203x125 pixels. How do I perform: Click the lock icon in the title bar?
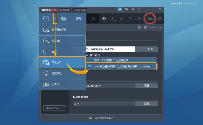point(120,9)
